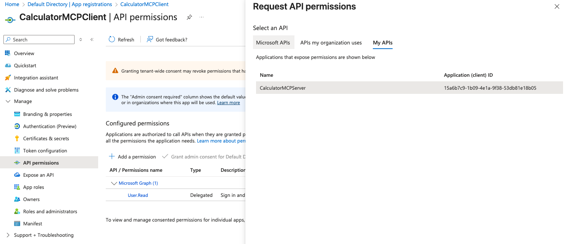This screenshot has height=244, width=568.
Task: Collapse the Microsoft Graph permissions group
Action: pos(113,183)
